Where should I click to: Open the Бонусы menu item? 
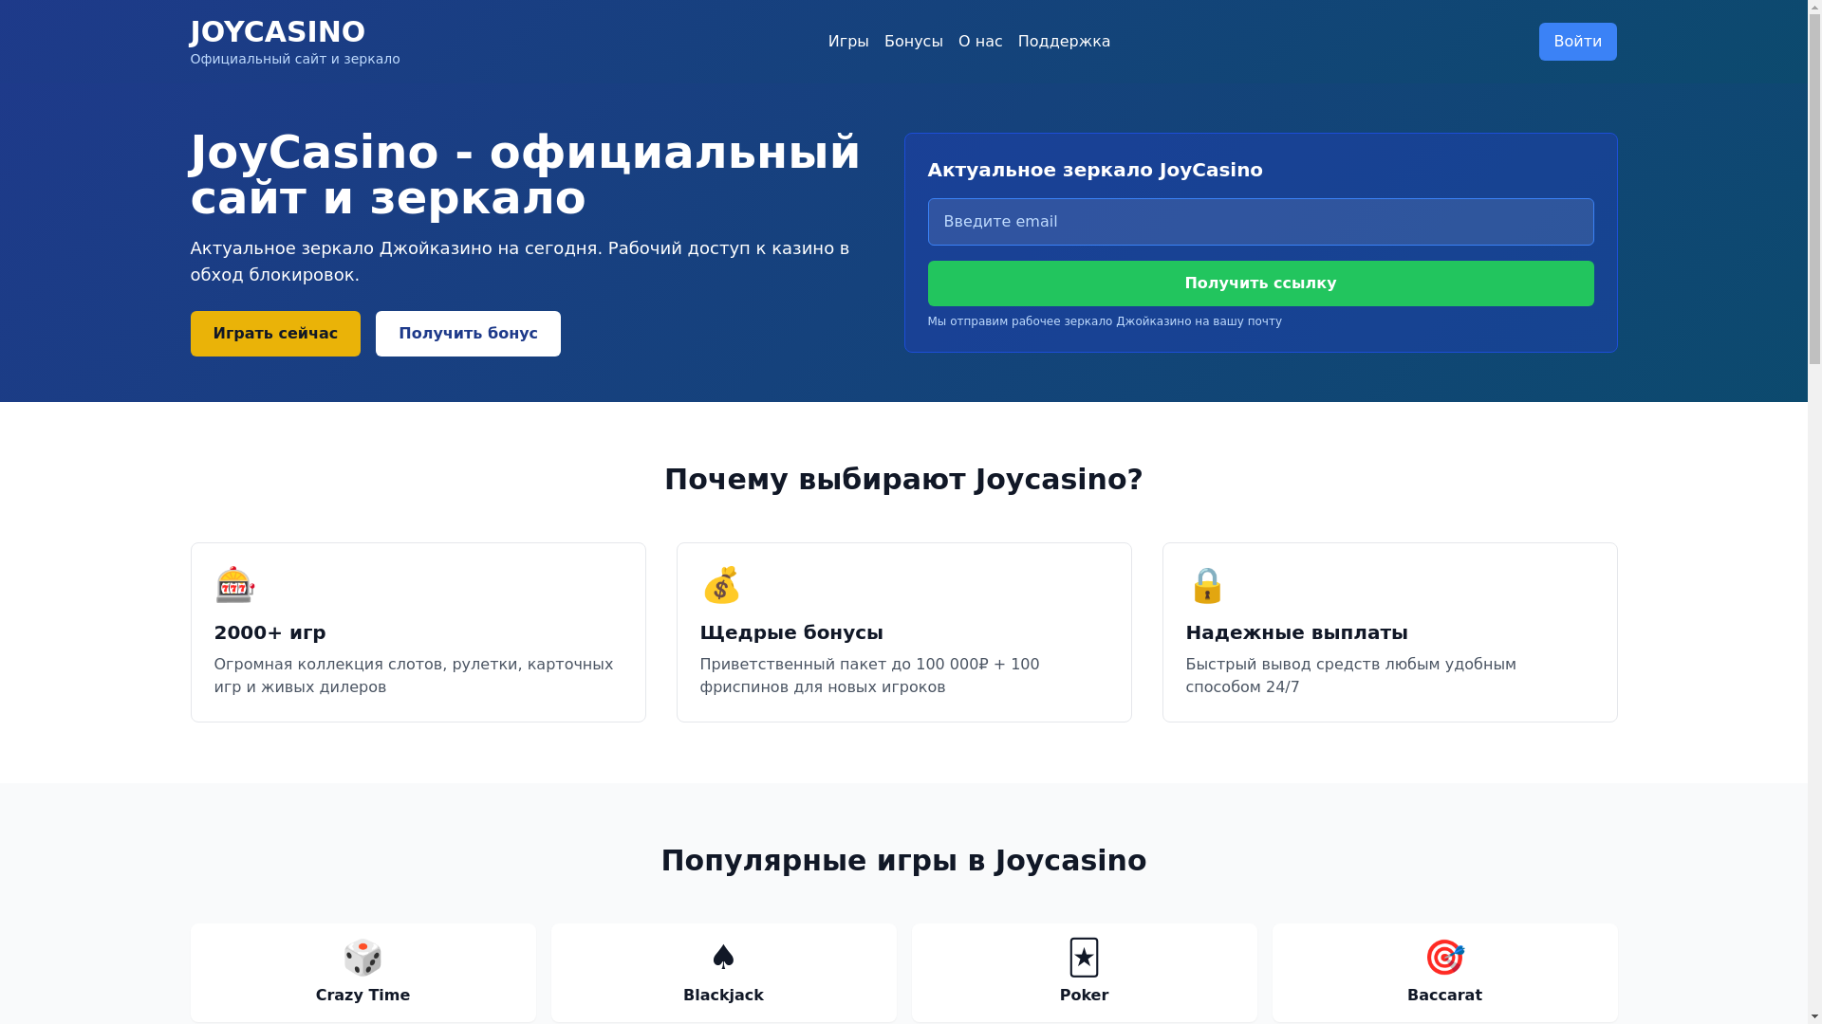tap(914, 42)
